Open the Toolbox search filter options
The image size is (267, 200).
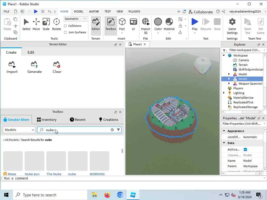coord(118,130)
